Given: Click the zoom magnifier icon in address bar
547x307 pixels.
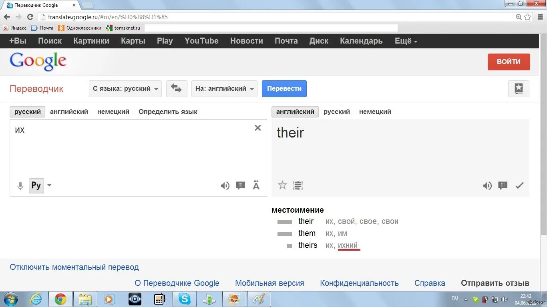Looking at the screenshot, I should (519, 17).
